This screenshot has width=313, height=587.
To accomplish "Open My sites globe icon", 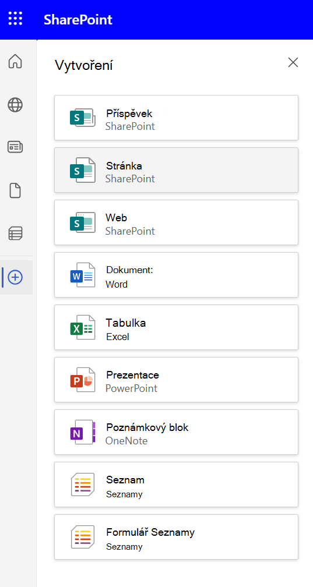I will [15, 105].
